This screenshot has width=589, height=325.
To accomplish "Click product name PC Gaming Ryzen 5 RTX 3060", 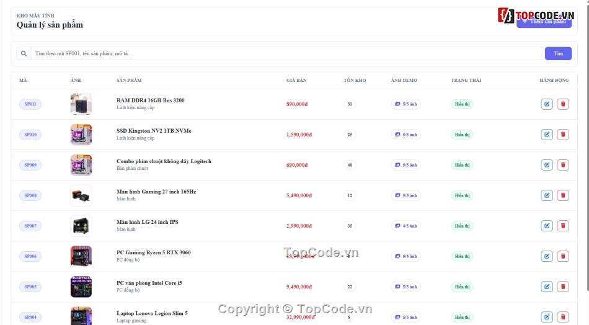I will (153, 252).
